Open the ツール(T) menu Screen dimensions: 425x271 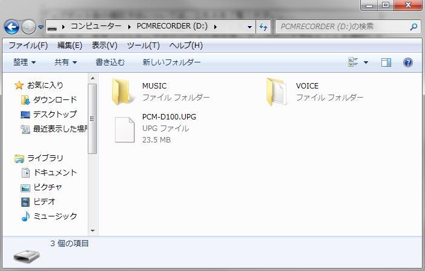tap(143, 45)
